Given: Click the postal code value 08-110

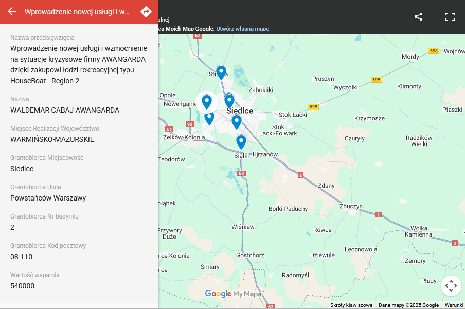Looking at the screenshot, I should point(21,257).
